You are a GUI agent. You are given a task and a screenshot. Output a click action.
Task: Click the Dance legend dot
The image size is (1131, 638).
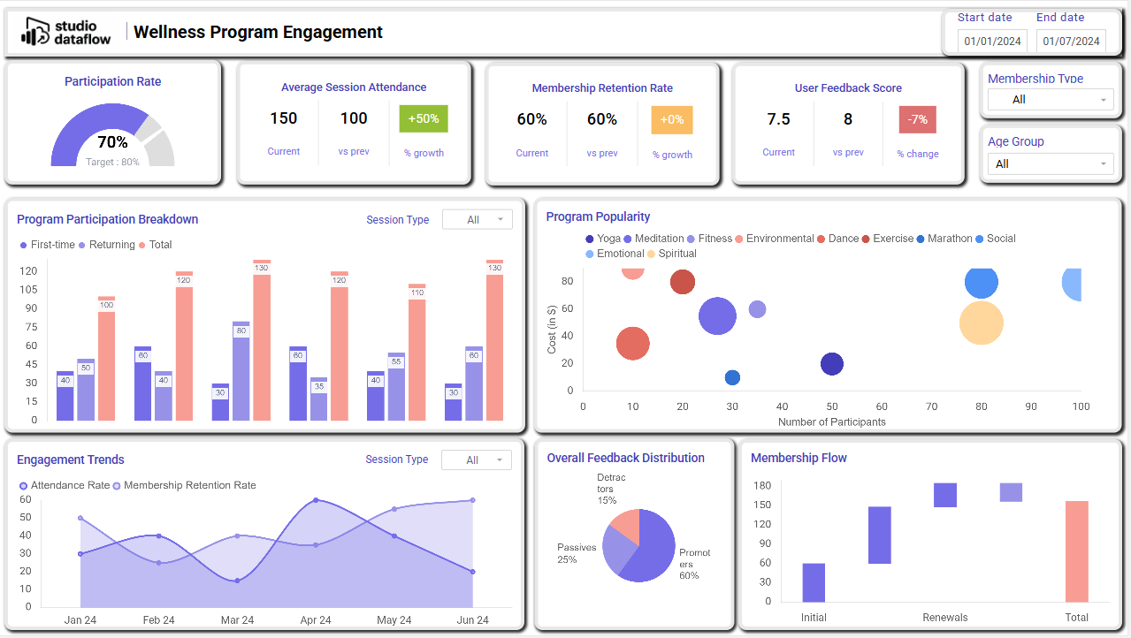pyautogui.click(x=822, y=239)
